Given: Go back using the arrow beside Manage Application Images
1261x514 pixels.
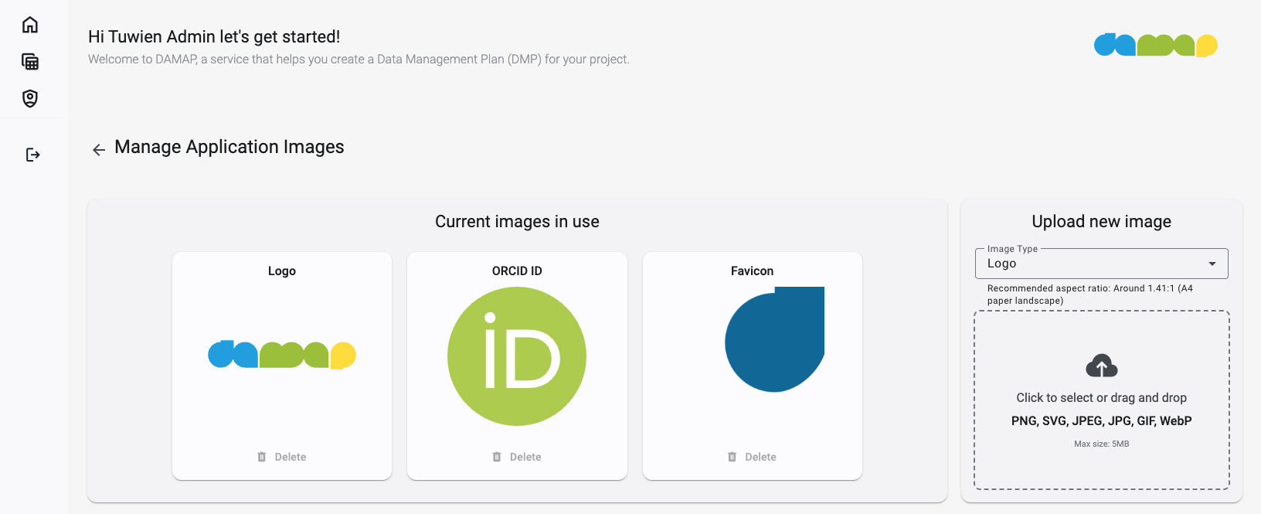Looking at the screenshot, I should (99, 150).
